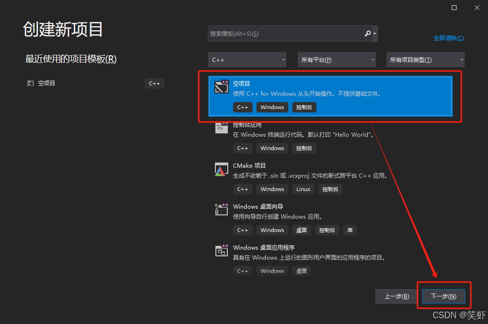The width and height of the screenshot is (488, 324).
Task: Select the Windows 桌面应用程序 template title
Action: click(264, 247)
